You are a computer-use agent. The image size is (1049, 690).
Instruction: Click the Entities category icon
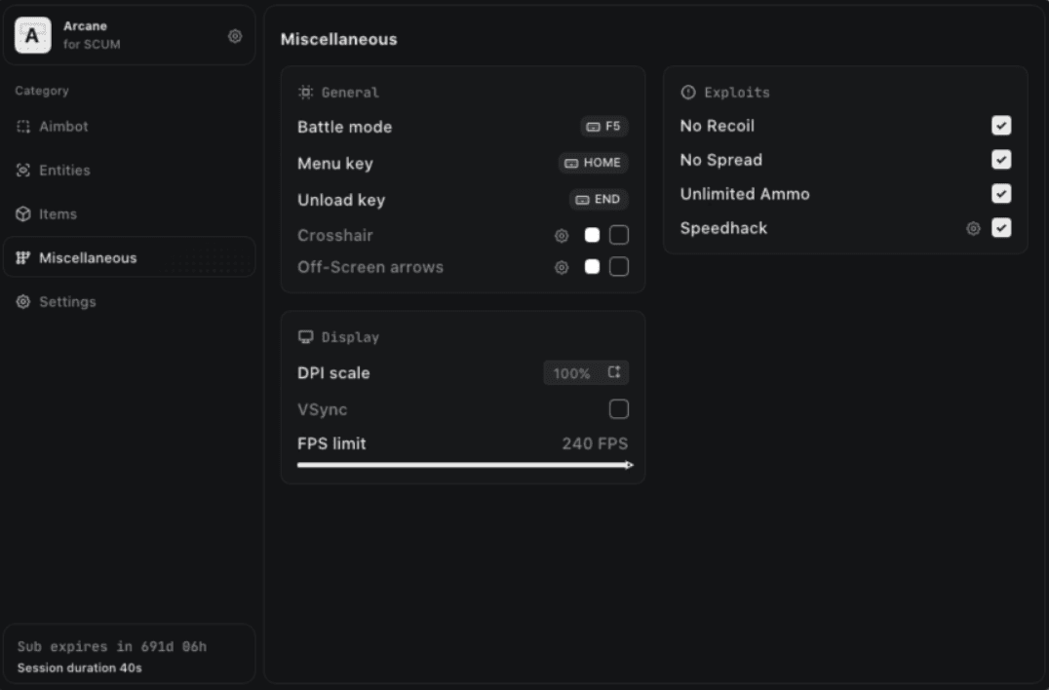tap(23, 171)
